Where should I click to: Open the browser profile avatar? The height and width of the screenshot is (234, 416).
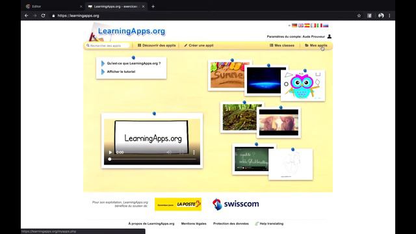[x=381, y=16]
